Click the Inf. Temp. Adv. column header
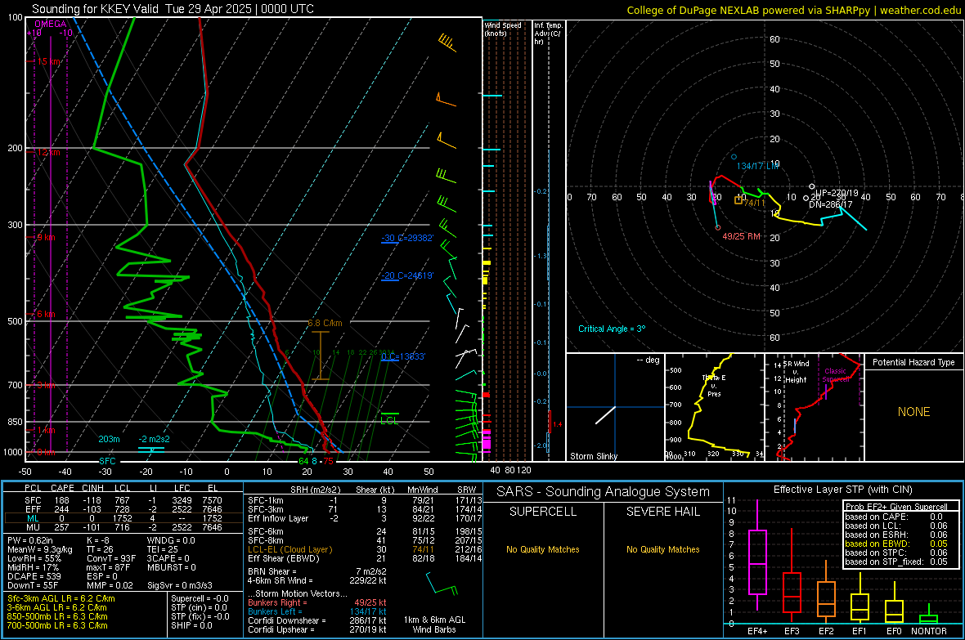The image size is (965, 640). point(548,34)
